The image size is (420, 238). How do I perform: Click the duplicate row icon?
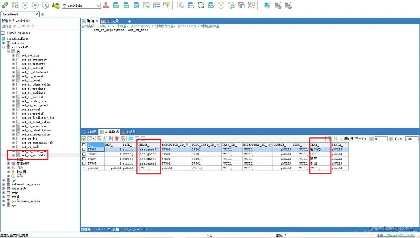(105, 139)
